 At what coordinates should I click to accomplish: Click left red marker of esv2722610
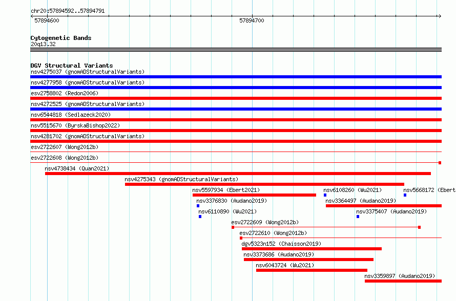point(241,238)
